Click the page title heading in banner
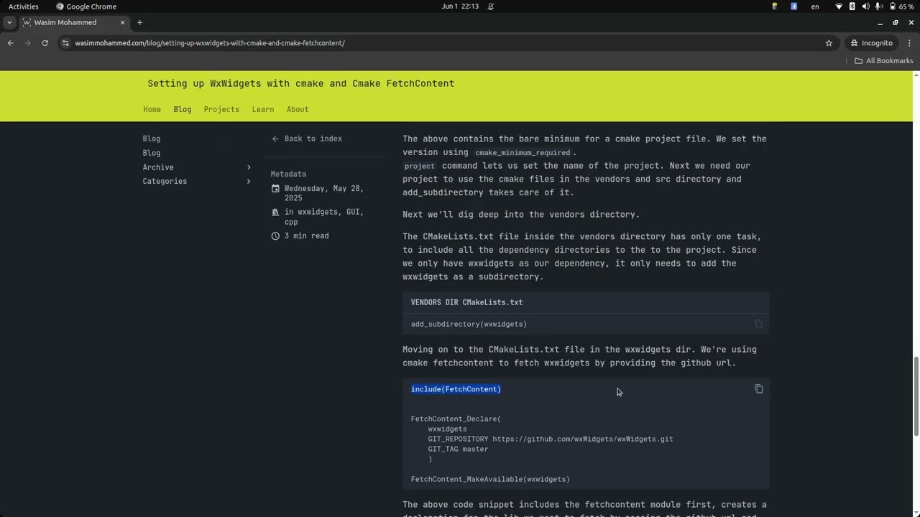The image size is (920, 517). [x=300, y=83]
